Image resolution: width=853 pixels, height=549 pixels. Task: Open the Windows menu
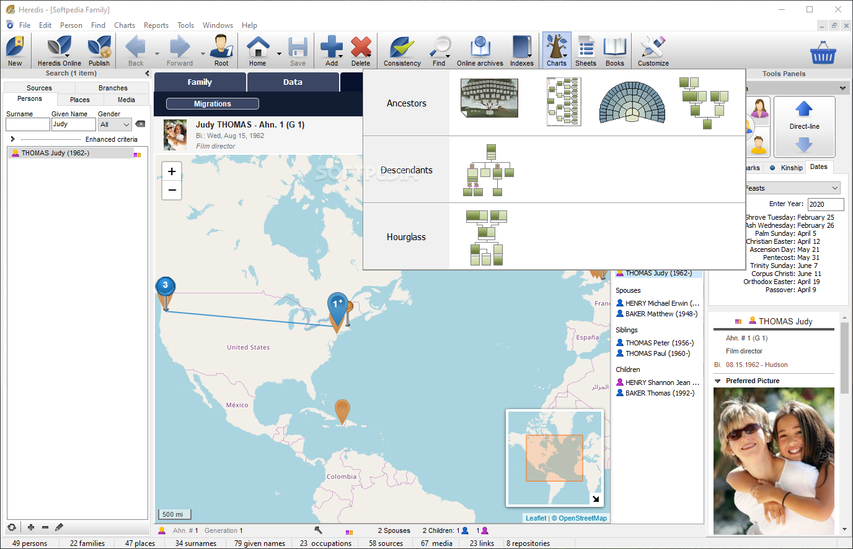218,25
